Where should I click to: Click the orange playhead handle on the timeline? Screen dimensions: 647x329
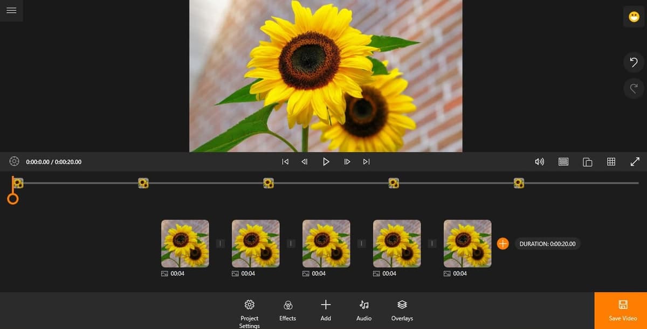[13, 199]
